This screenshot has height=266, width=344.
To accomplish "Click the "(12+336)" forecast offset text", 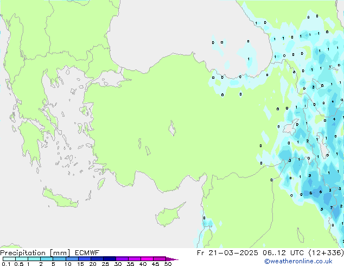I will [326, 253].
